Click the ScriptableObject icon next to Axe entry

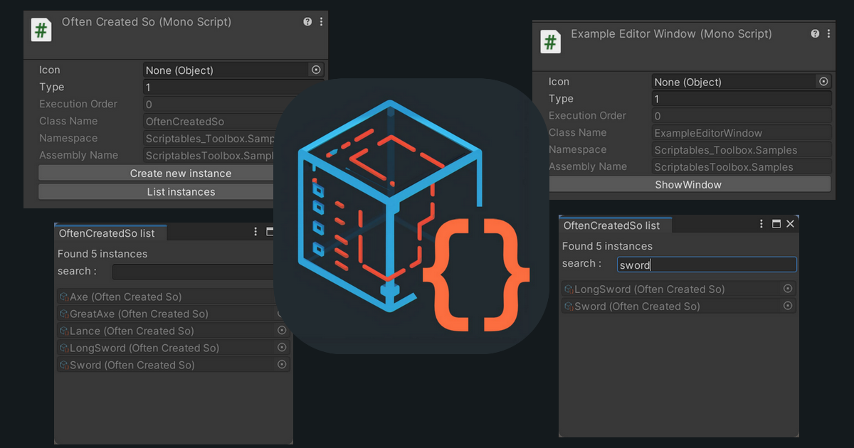[x=65, y=297]
